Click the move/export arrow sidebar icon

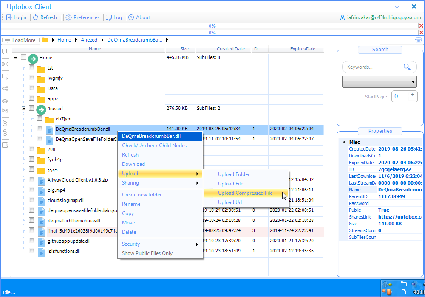(x=5, y=145)
